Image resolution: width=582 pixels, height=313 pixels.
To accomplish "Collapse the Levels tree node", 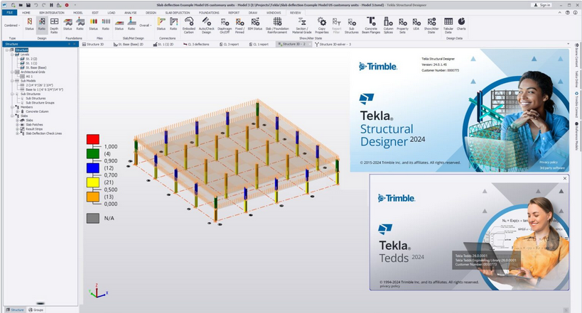I will tap(12, 54).
